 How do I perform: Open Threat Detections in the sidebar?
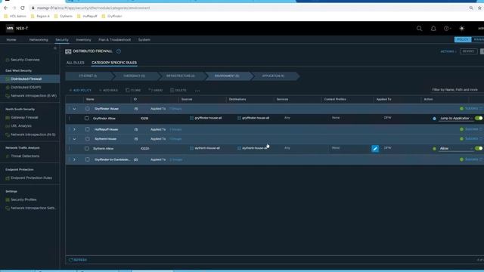25,156
